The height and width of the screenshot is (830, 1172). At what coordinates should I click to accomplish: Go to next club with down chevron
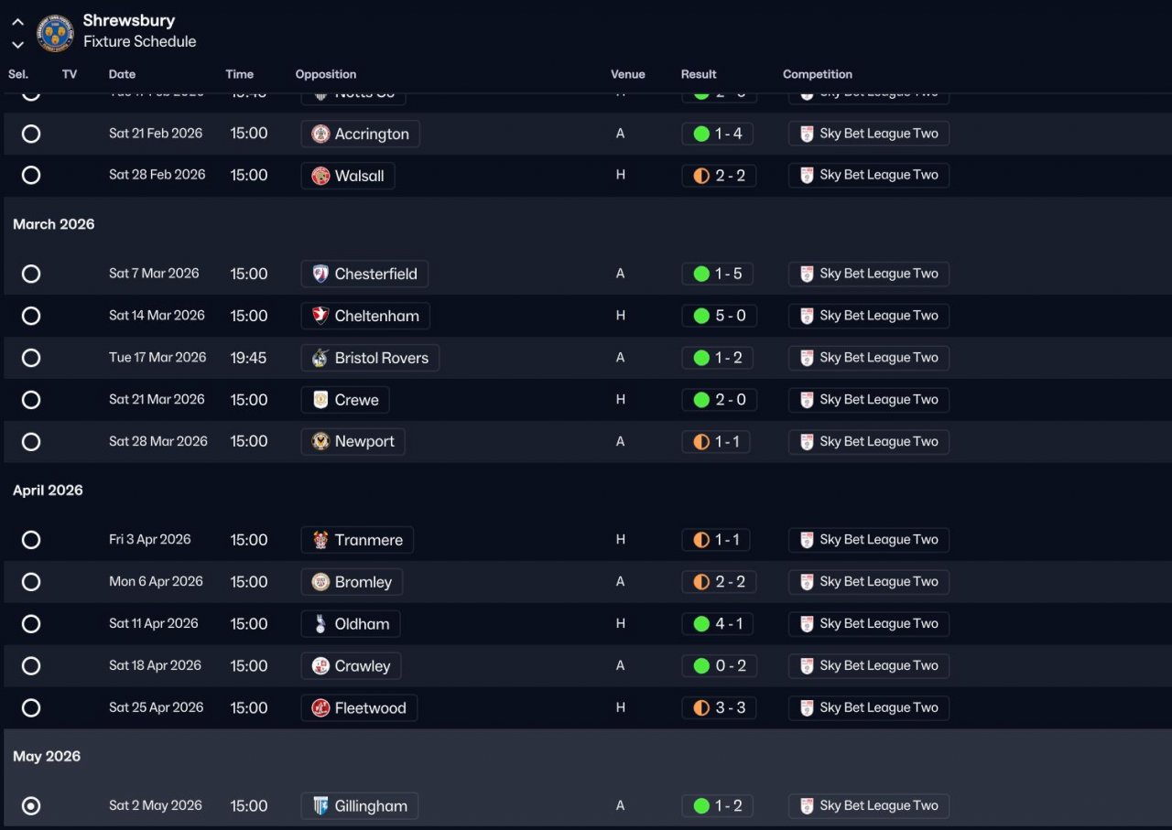(18, 44)
